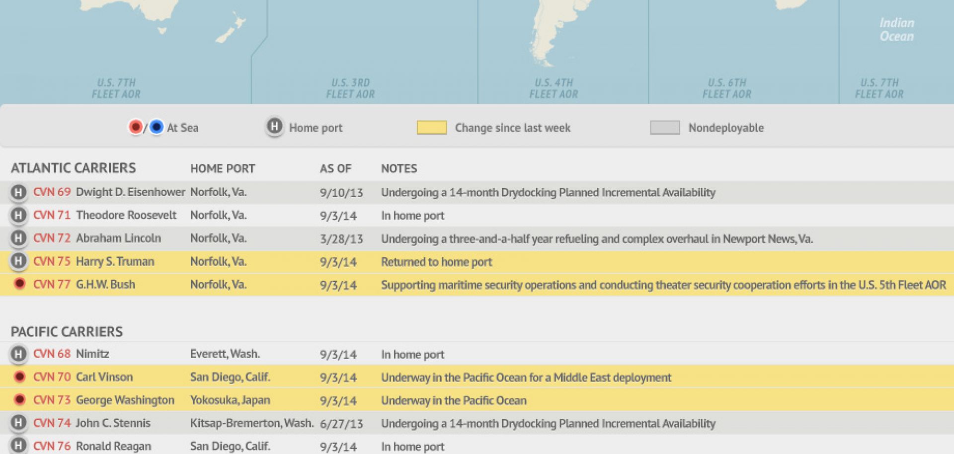Click the CVN 76 hull number
The height and width of the screenshot is (454, 954).
pyautogui.click(x=52, y=446)
